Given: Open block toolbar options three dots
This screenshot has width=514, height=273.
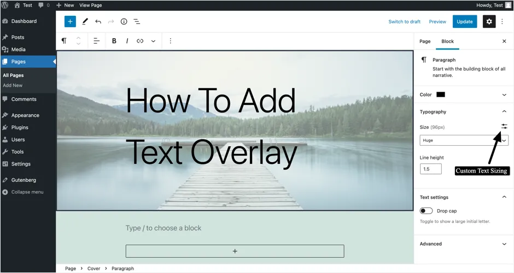Looking at the screenshot, I should (x=170, y=41).
